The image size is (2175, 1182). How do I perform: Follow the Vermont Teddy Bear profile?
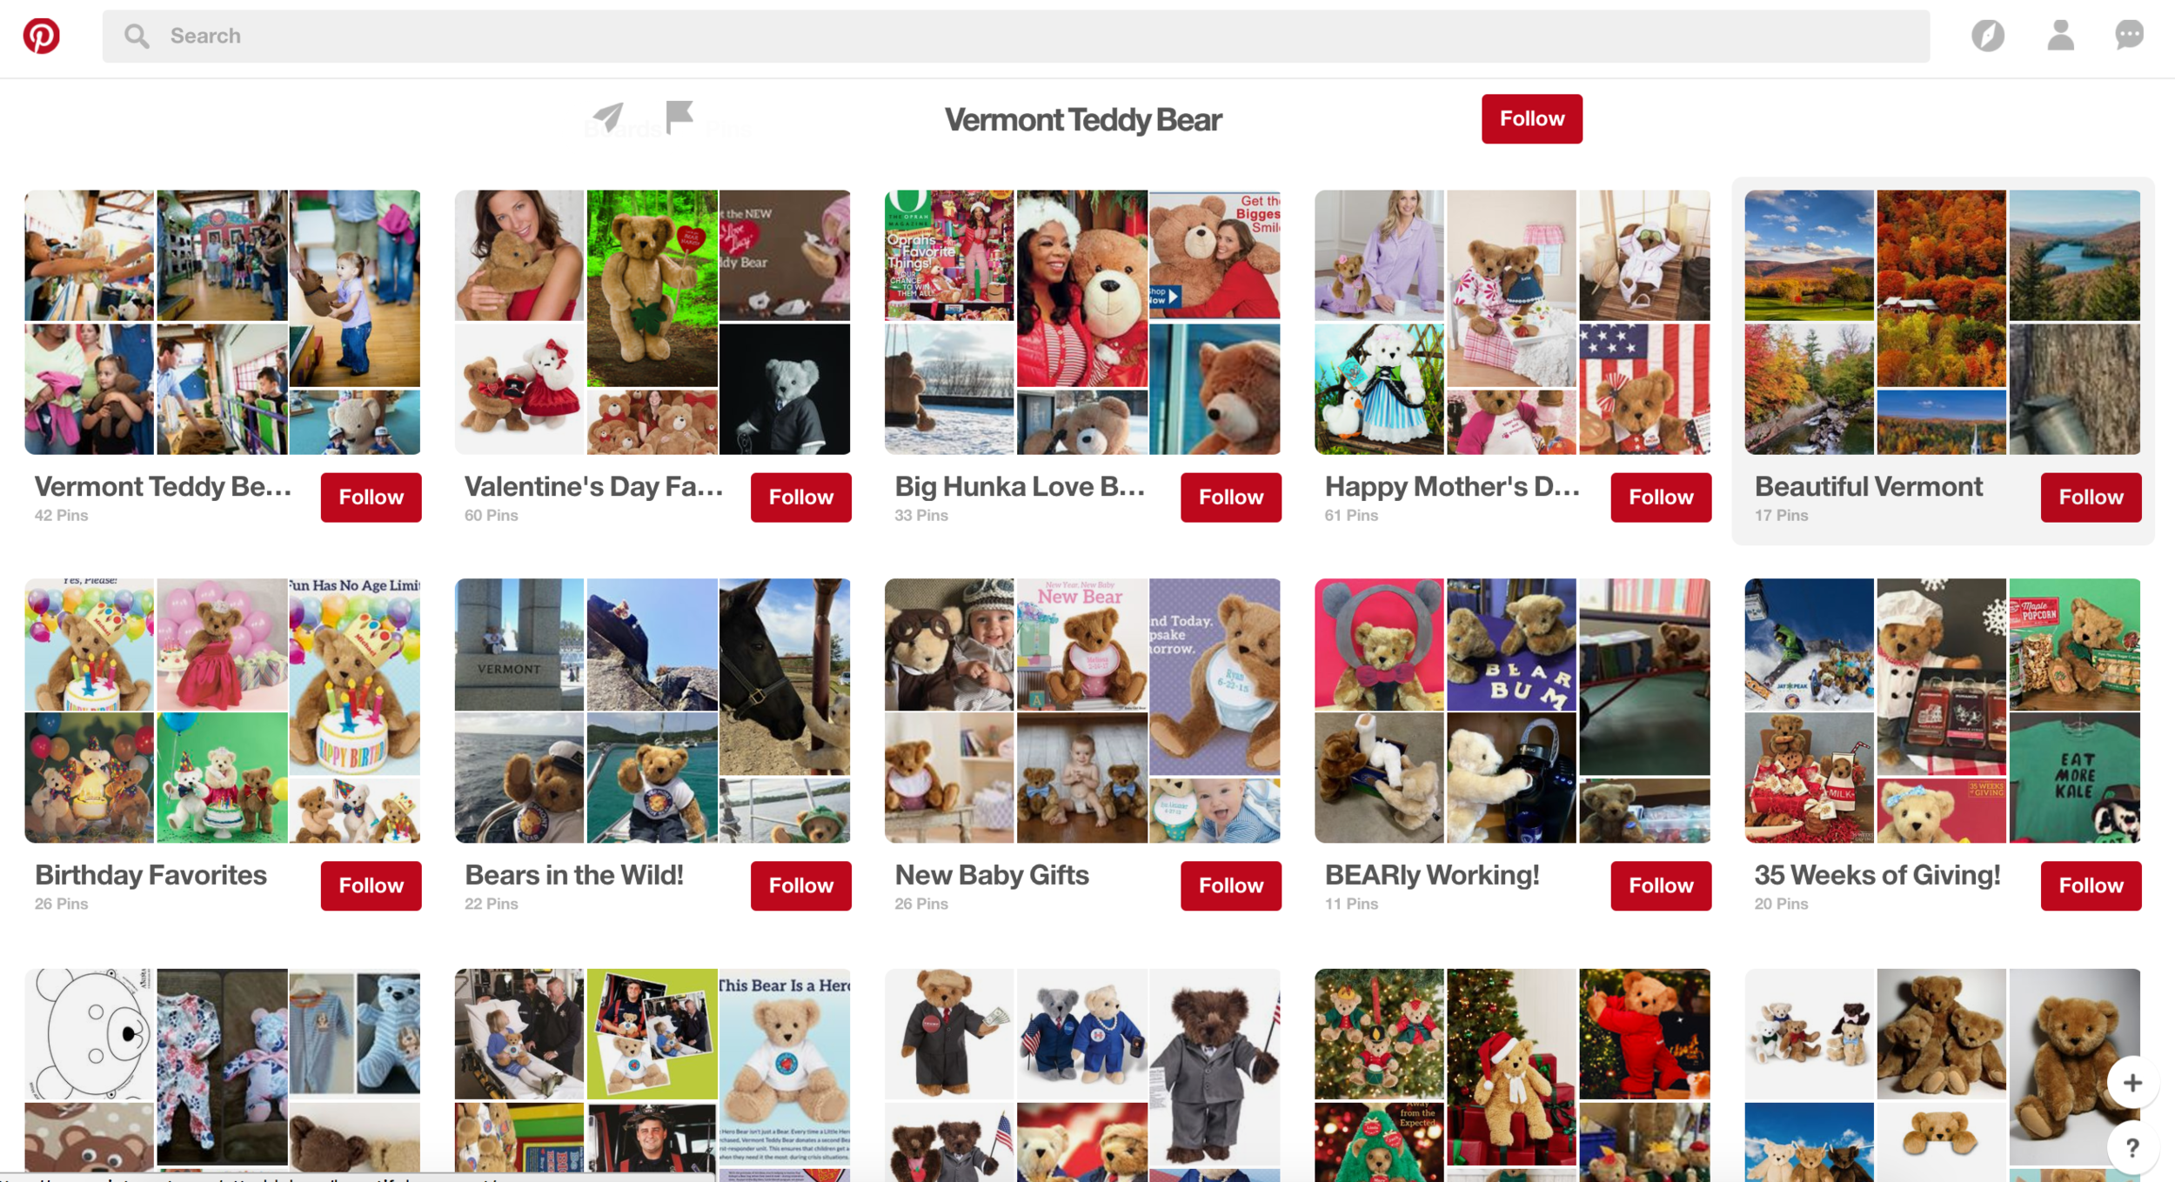click(x=1531, y=118)
